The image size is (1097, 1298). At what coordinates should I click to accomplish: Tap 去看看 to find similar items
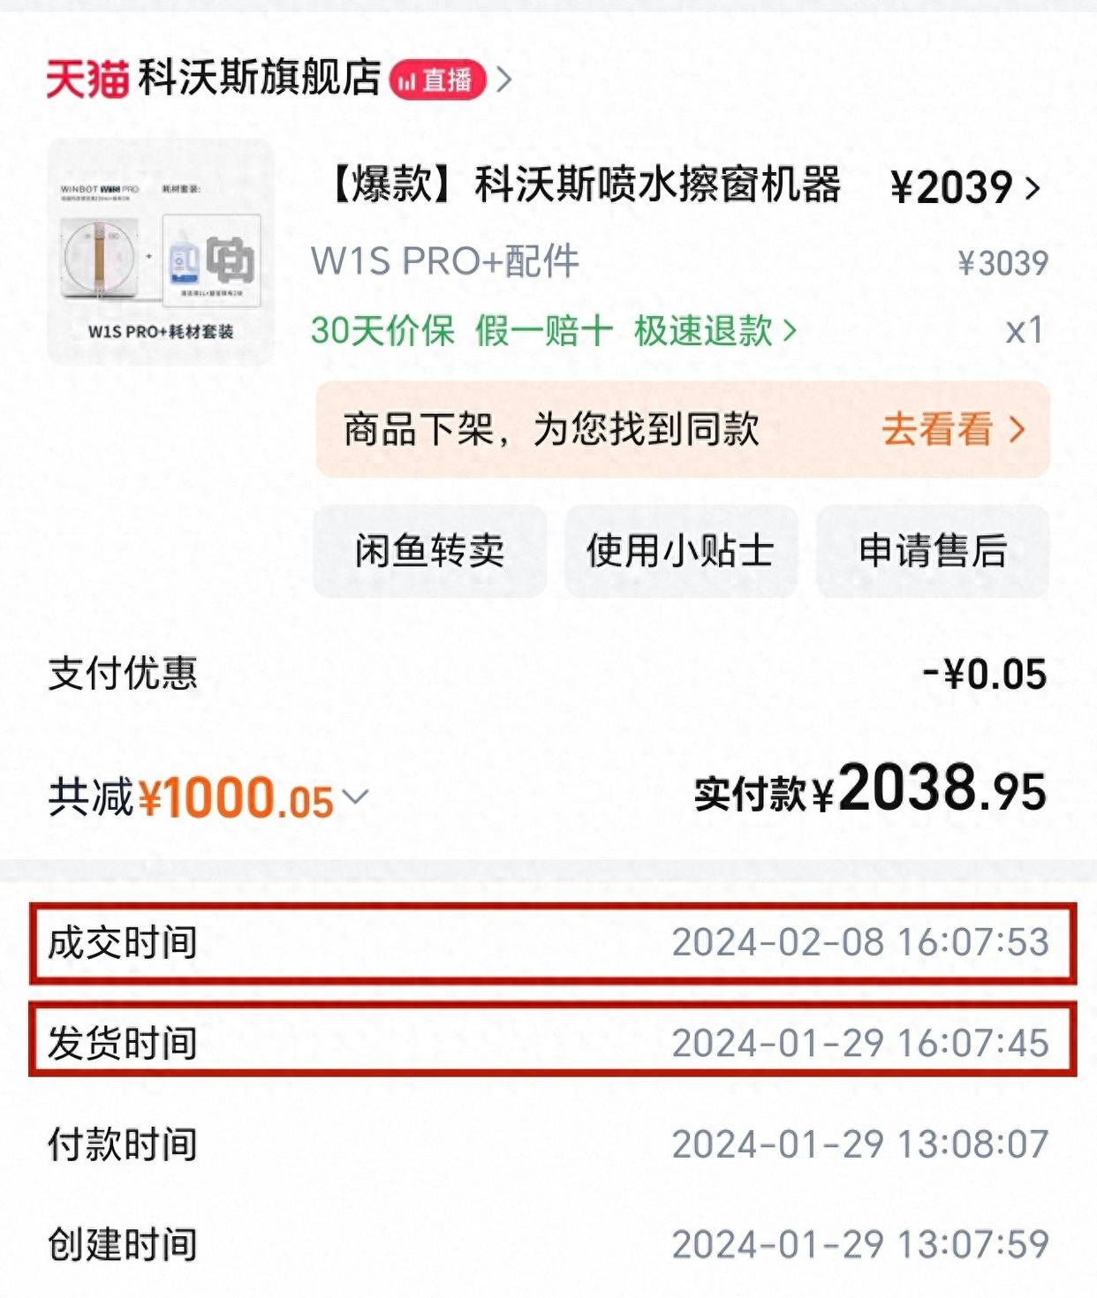tap(952, 430)
